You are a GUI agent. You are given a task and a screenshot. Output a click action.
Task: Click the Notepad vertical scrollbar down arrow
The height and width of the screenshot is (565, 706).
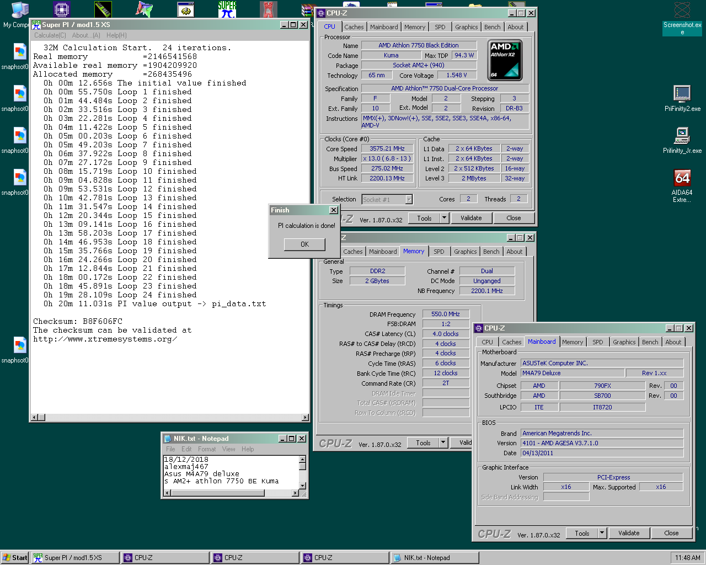302,486
